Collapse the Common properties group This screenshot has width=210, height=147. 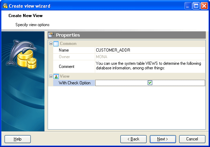tap(51, 44)
